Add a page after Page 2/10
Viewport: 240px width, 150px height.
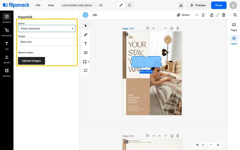(x=154, y=136)
